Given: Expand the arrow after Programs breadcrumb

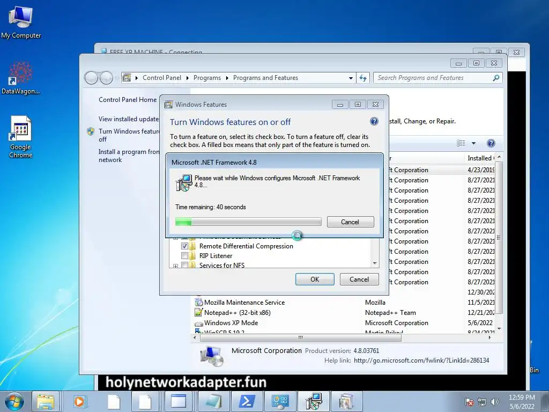Looking at the screenshot, I should pos(227,78).
